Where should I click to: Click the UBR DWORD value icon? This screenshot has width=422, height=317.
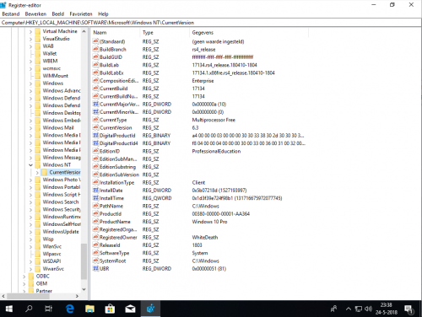click(95, 269)
